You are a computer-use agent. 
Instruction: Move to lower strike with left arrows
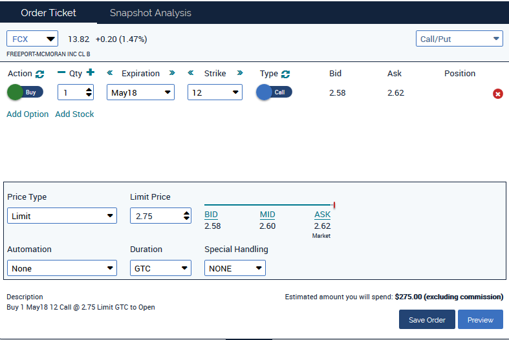pos(191,73)
